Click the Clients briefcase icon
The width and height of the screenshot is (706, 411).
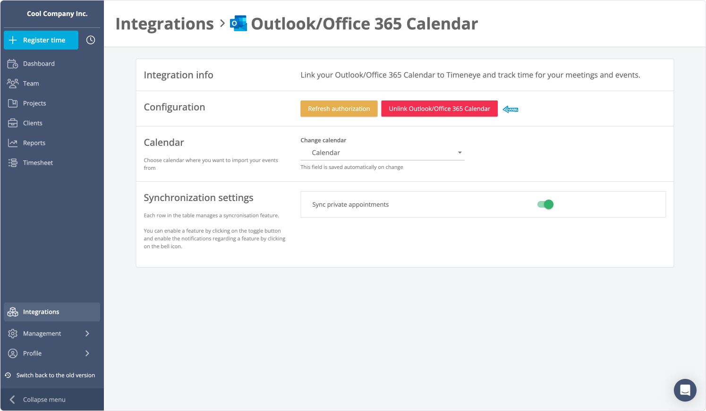(13, 123)
